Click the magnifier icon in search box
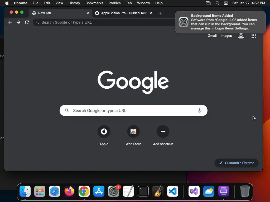Viewport: 270px width, 202px height. pyautogui.click(x=67, y=110)
